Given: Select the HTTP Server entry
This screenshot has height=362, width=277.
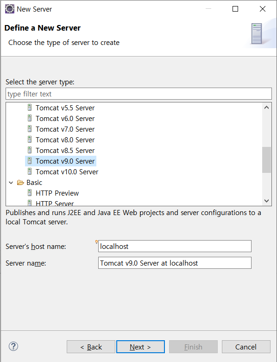Looking at the screenshot, I should coord(55,203).
